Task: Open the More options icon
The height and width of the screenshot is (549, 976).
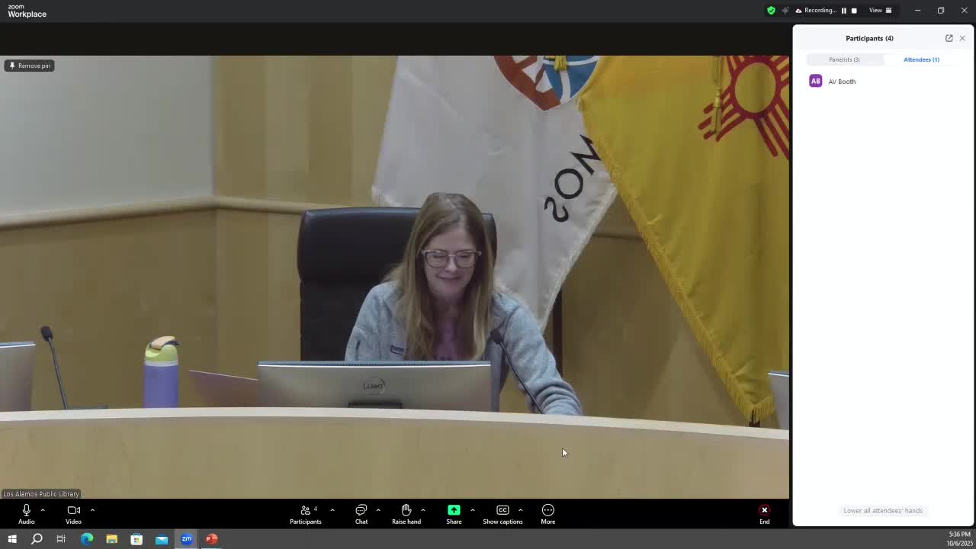Action: (x=547, y=514)
